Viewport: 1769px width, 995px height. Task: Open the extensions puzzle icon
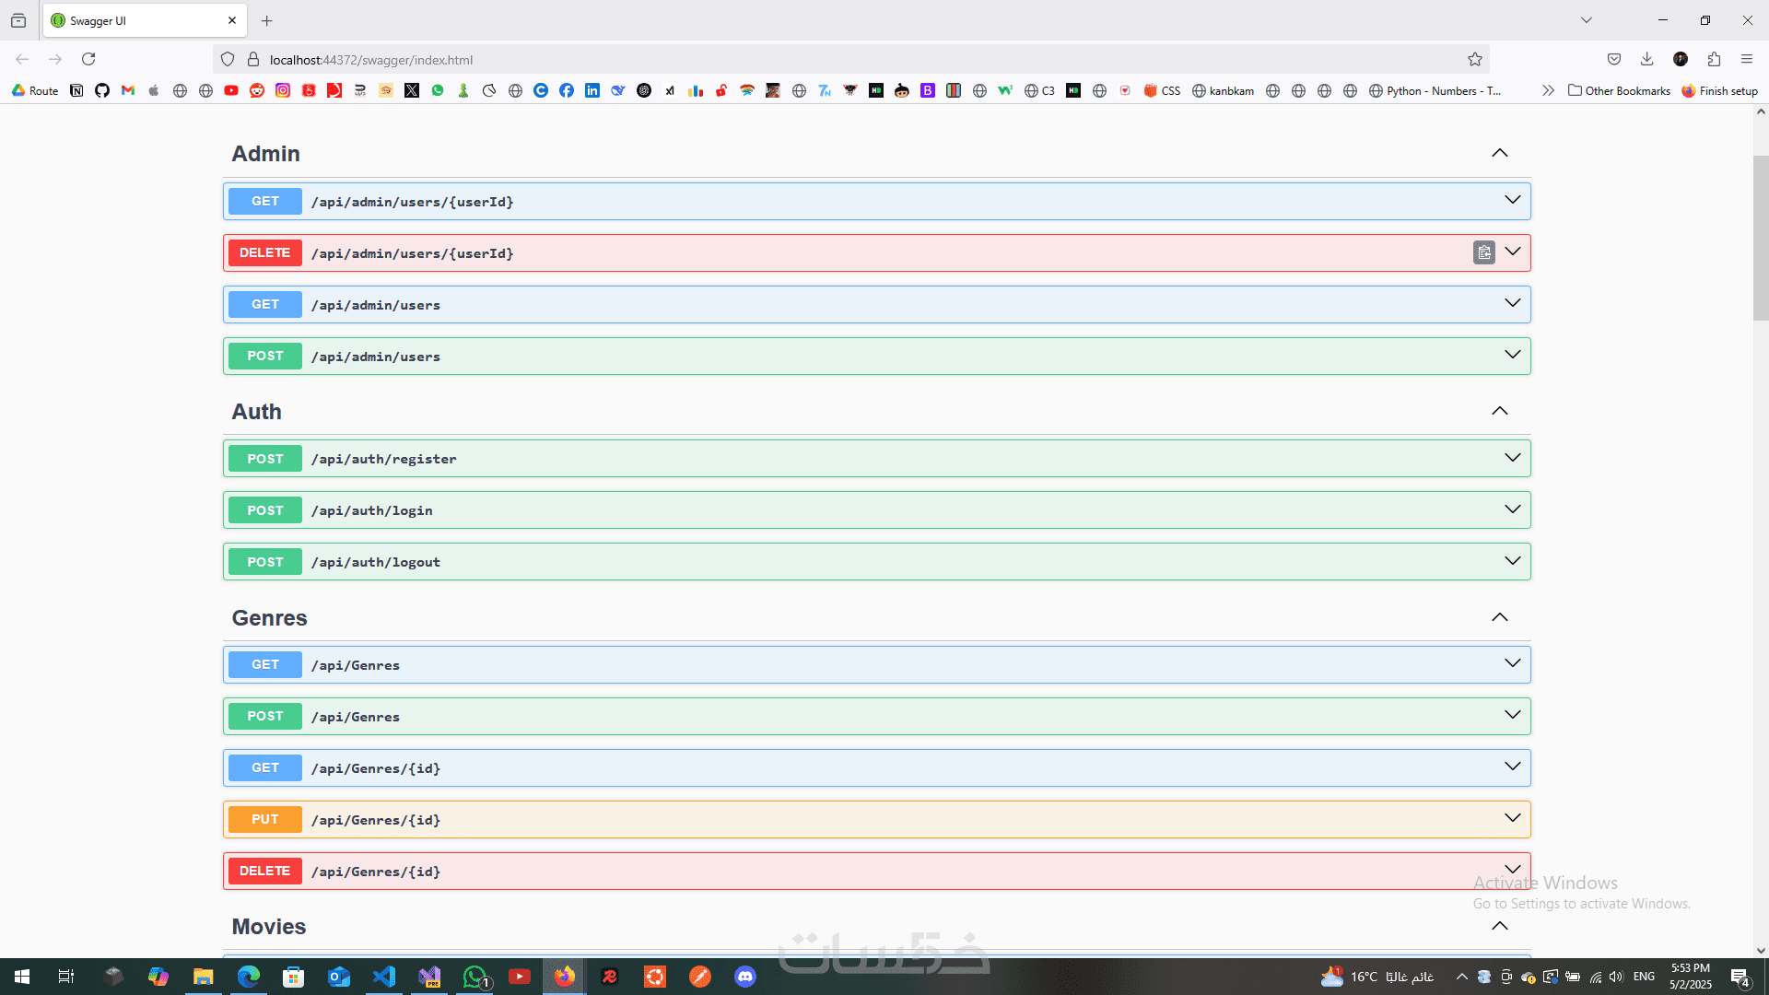(1714, 59)
